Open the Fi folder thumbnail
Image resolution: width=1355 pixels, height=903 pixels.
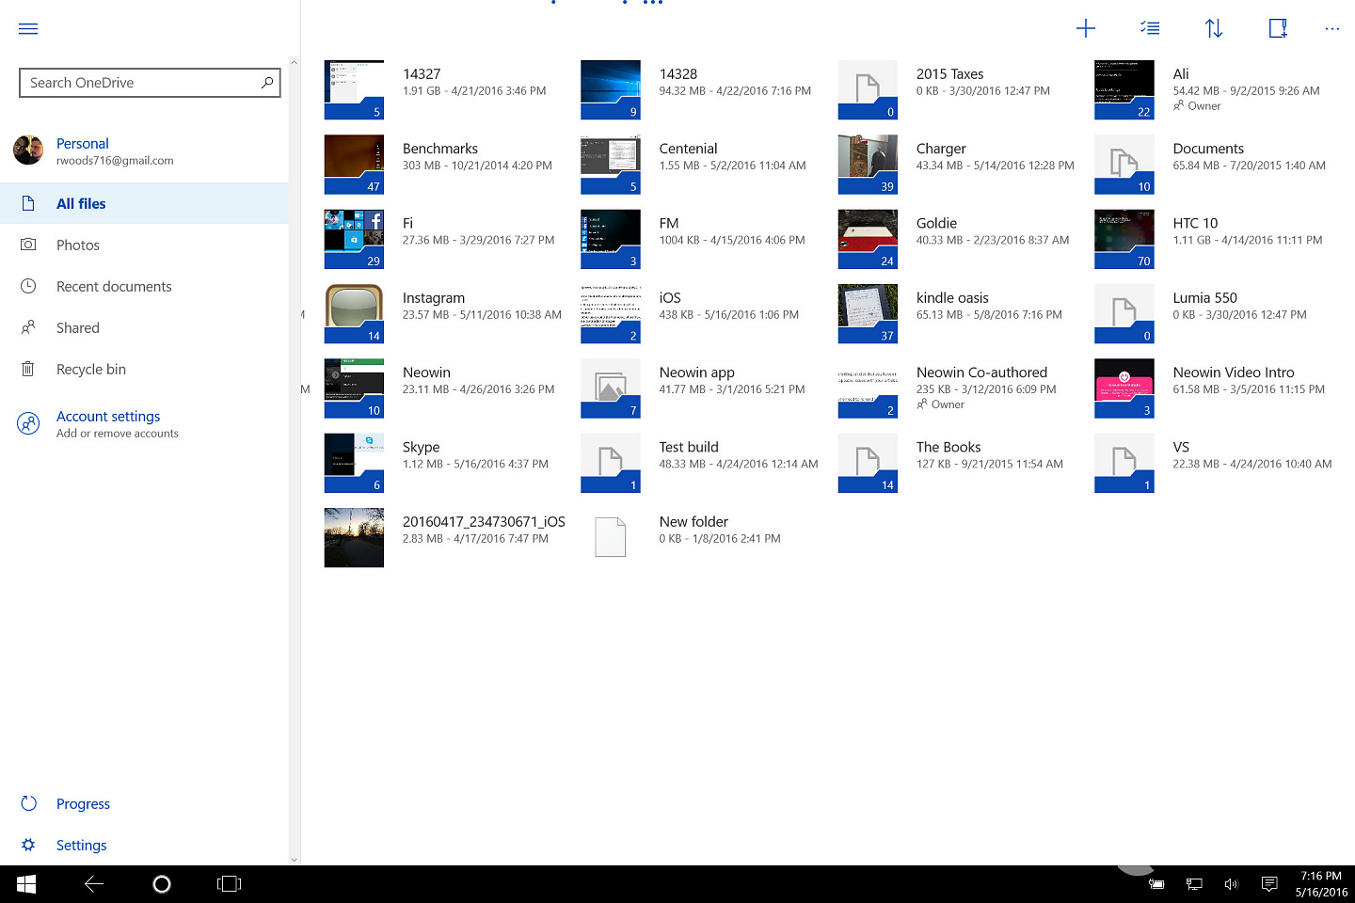(354, 239)
